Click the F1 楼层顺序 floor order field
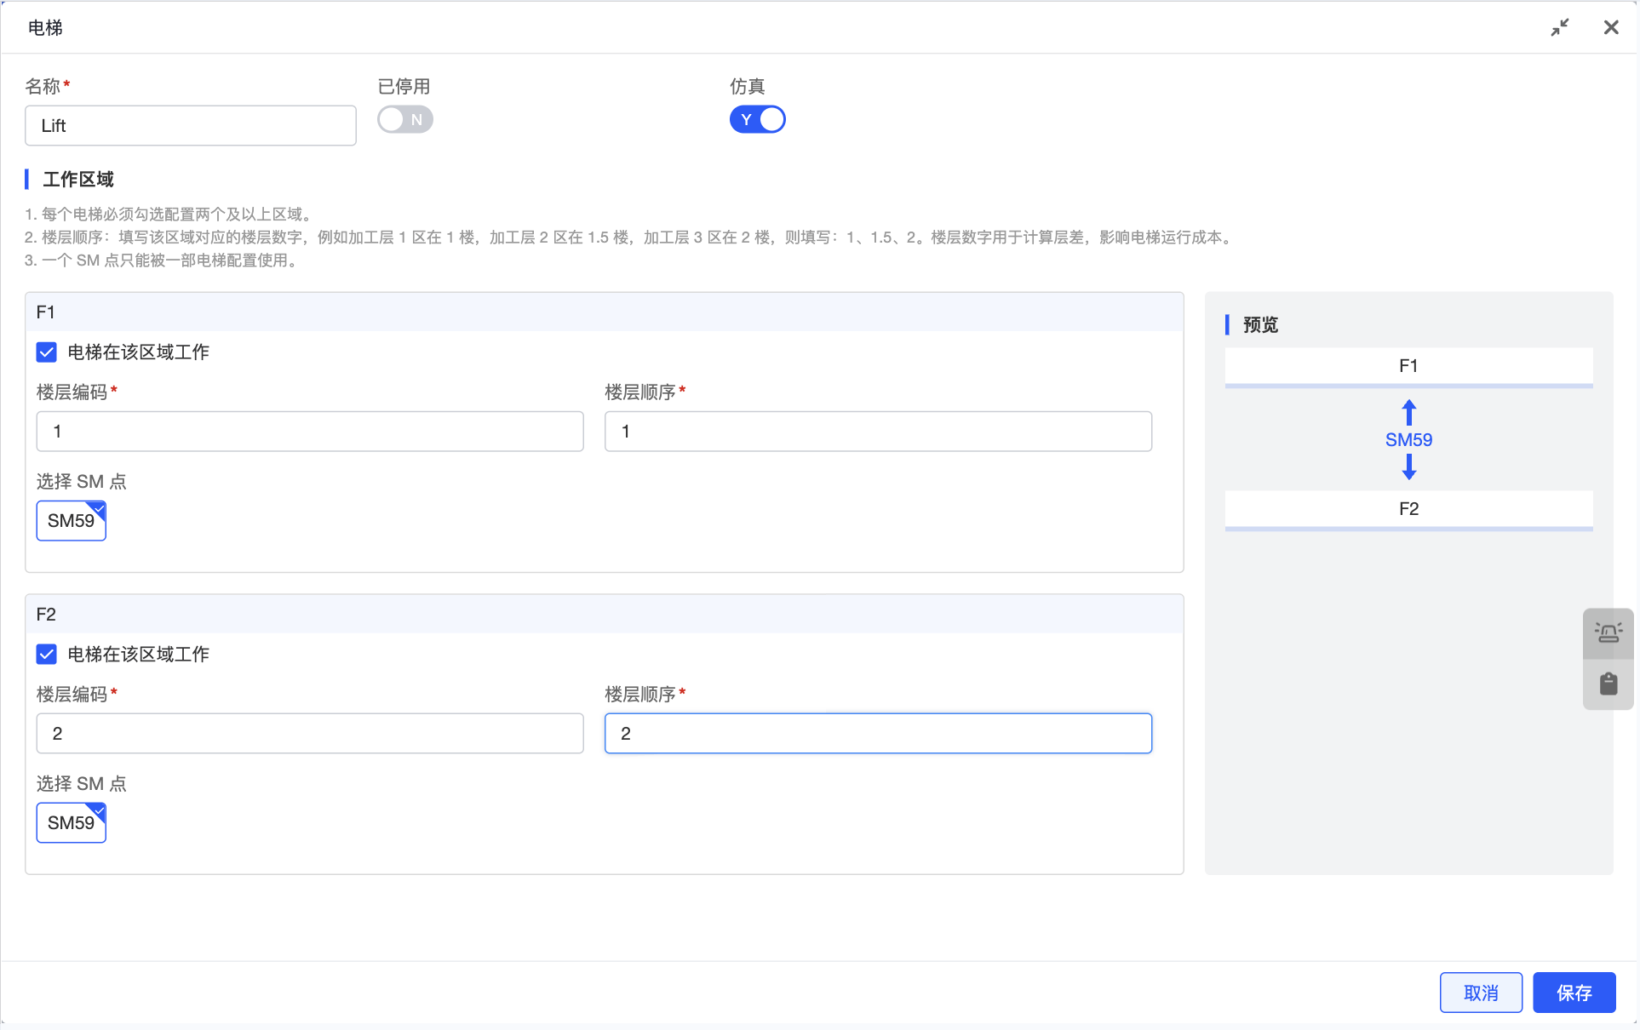Viewport: 1640px width, 1030px height. pos(878,432)
